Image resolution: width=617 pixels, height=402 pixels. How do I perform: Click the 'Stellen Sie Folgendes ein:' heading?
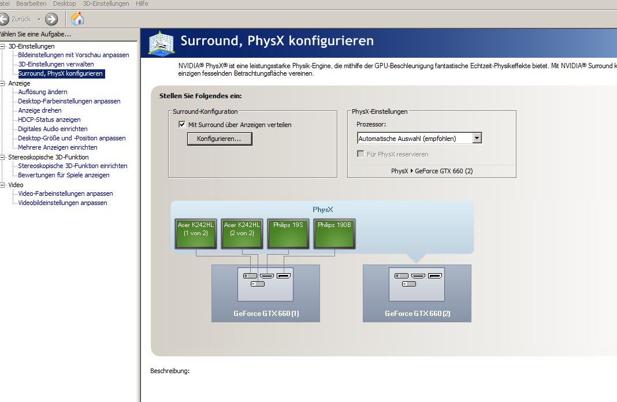coord(200,96)
